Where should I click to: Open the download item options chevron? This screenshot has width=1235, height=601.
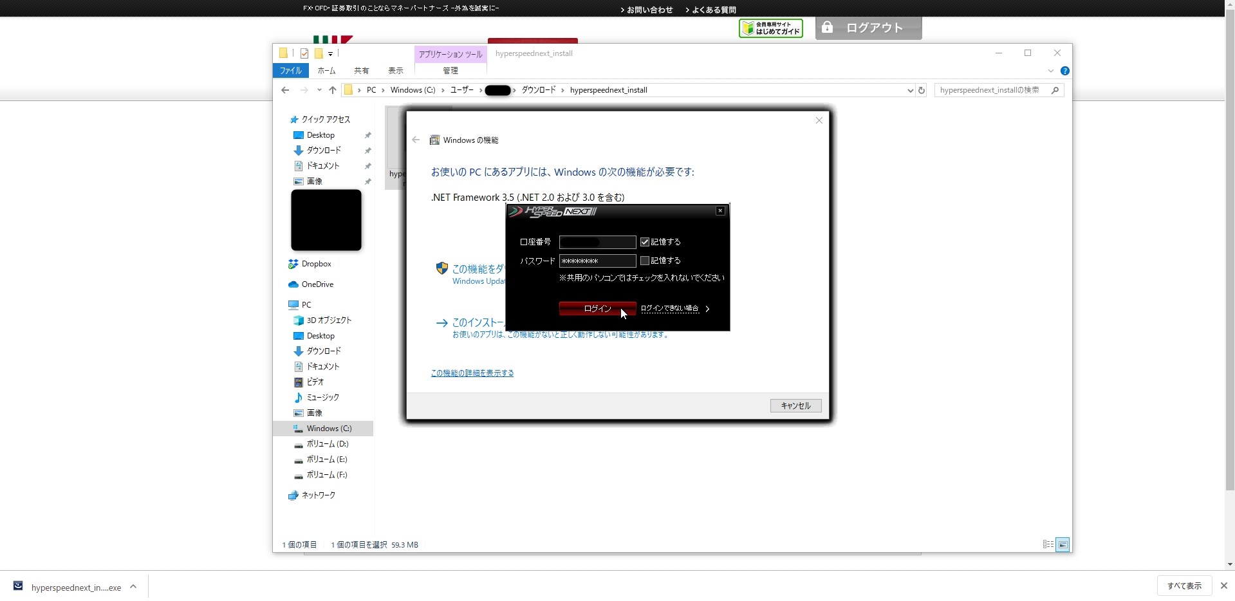[133, 587]
